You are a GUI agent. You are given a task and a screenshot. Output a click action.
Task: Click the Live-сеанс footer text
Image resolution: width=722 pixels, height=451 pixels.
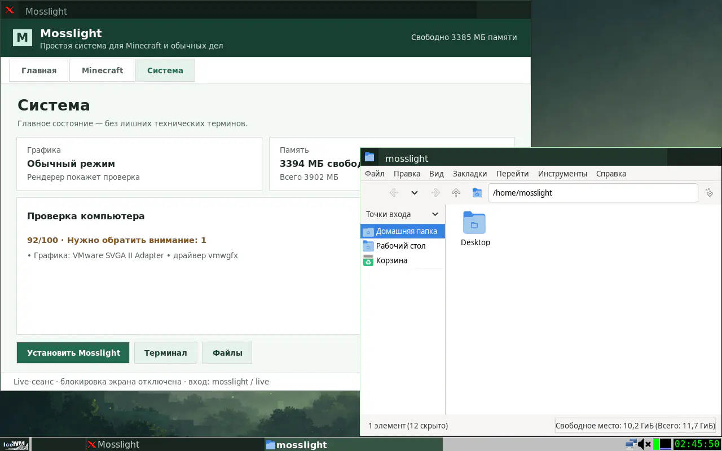point(141,382)
